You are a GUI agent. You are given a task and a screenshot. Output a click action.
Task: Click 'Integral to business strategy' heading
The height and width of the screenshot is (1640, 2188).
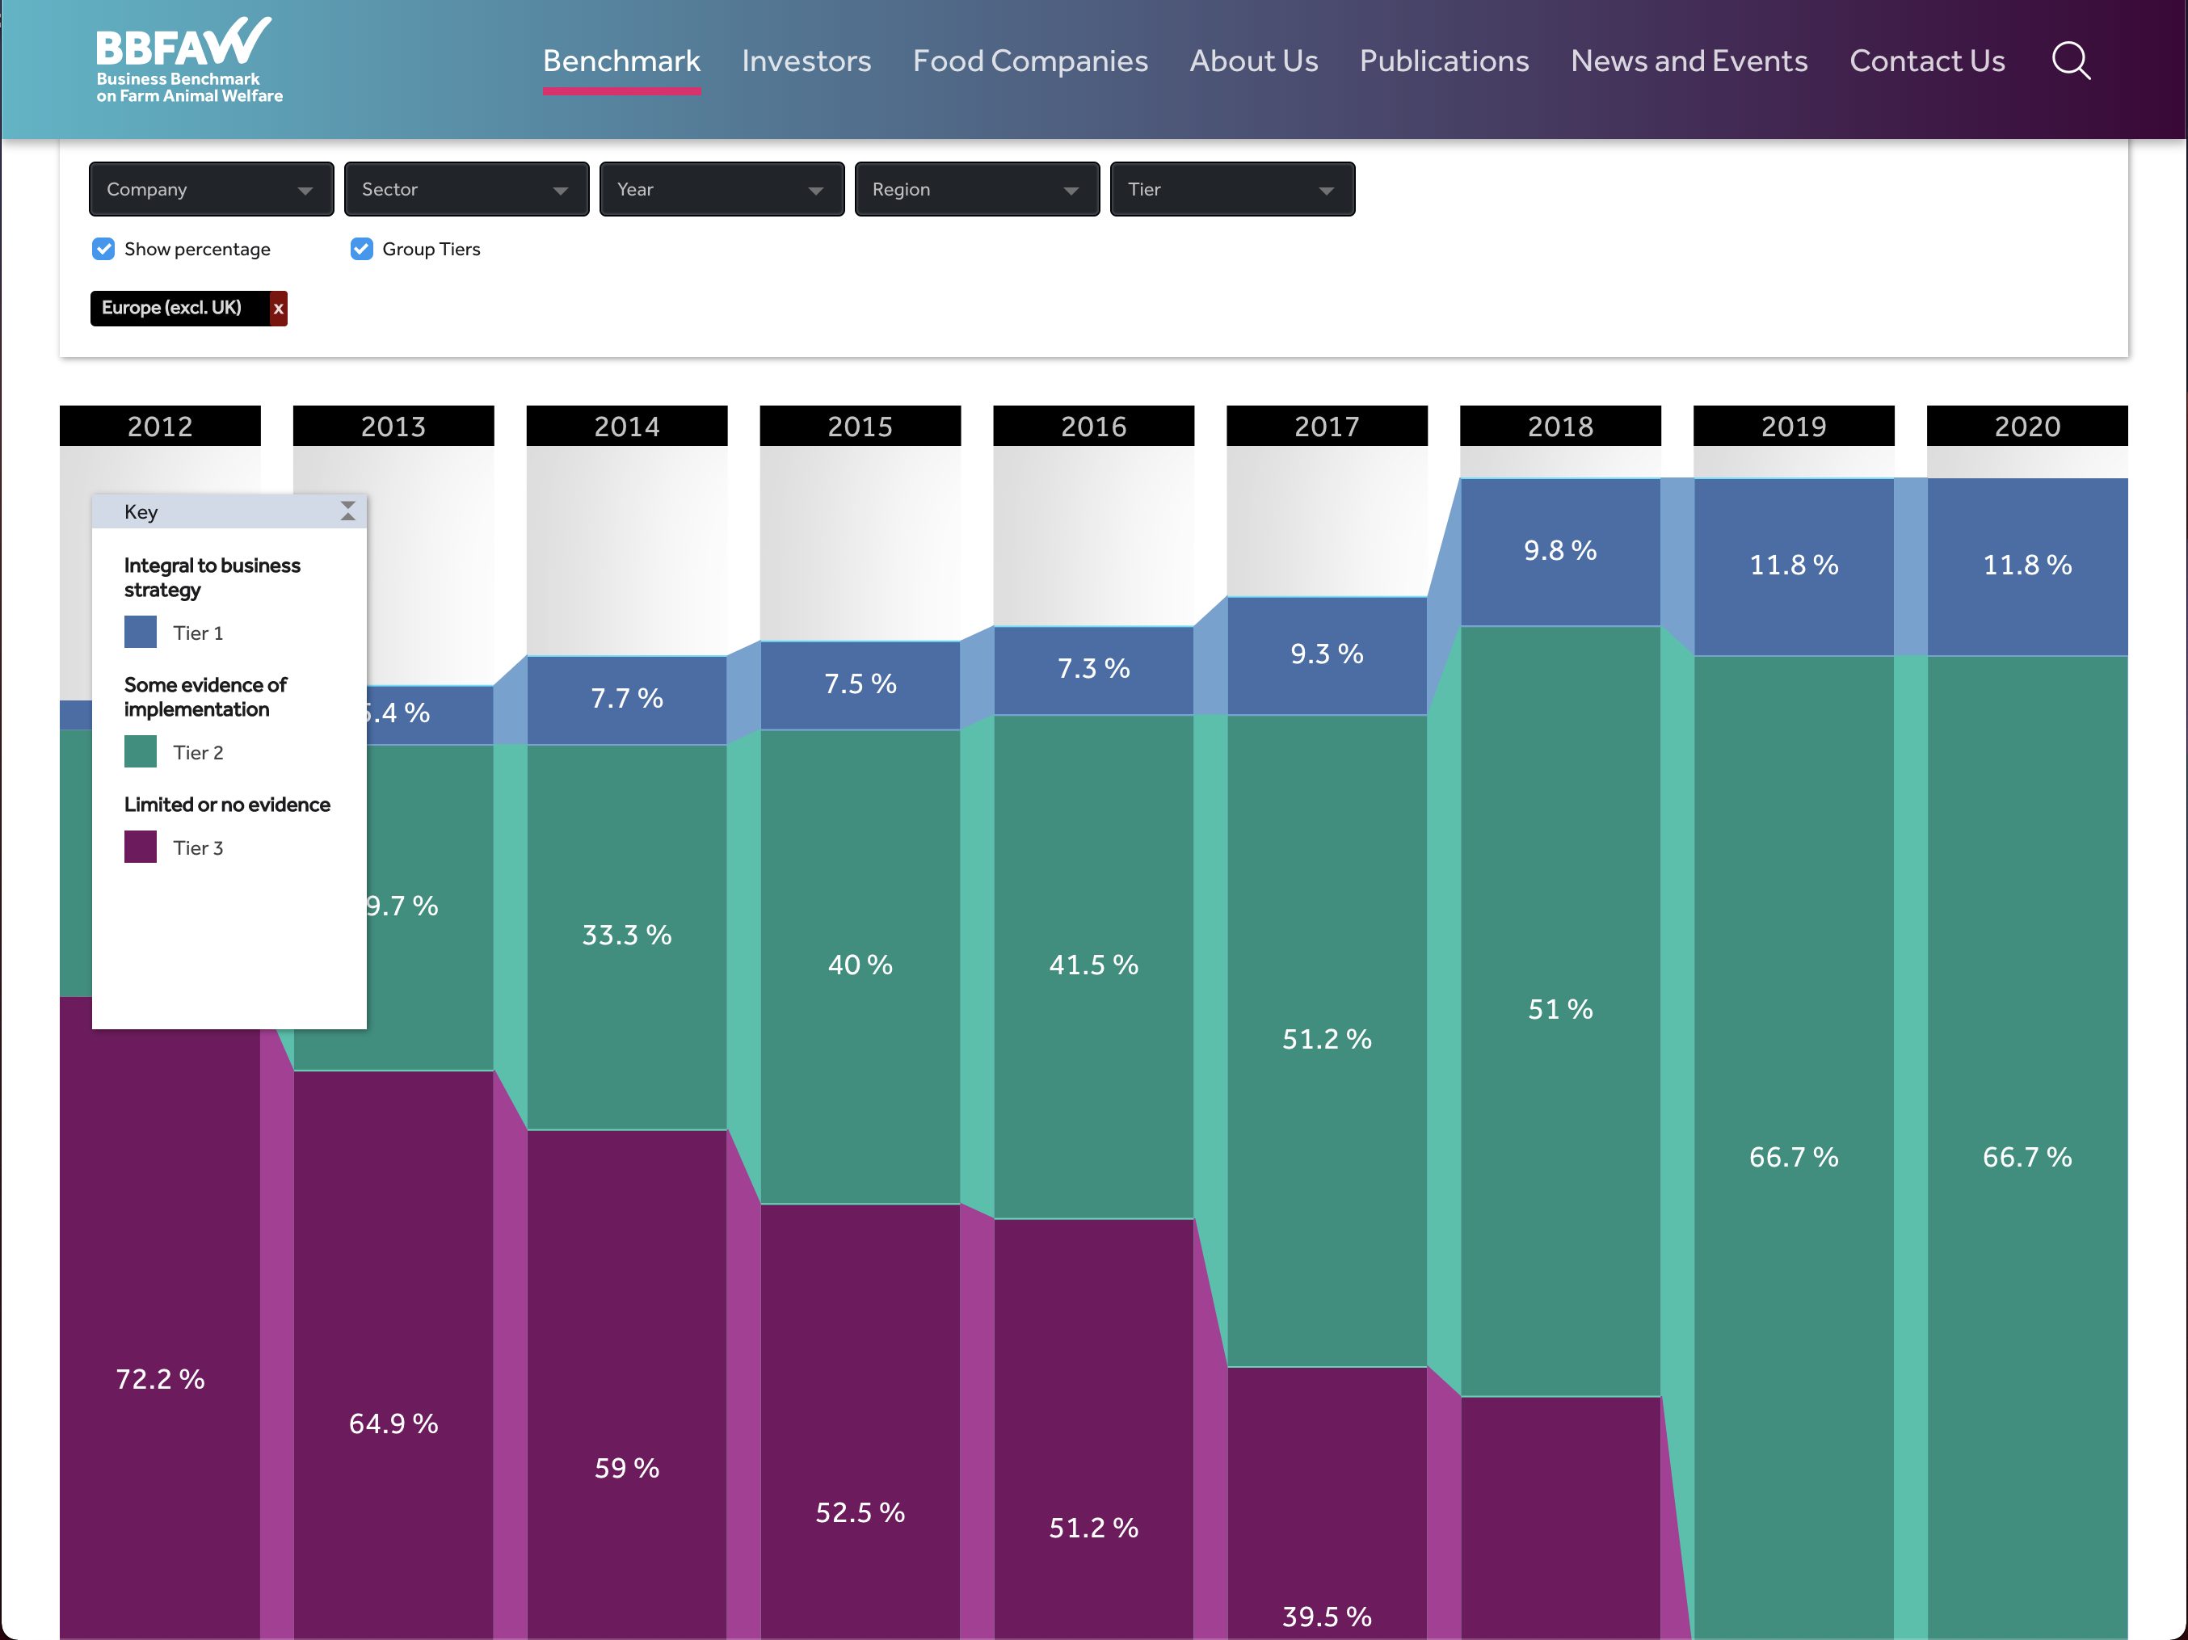[212, 578]
